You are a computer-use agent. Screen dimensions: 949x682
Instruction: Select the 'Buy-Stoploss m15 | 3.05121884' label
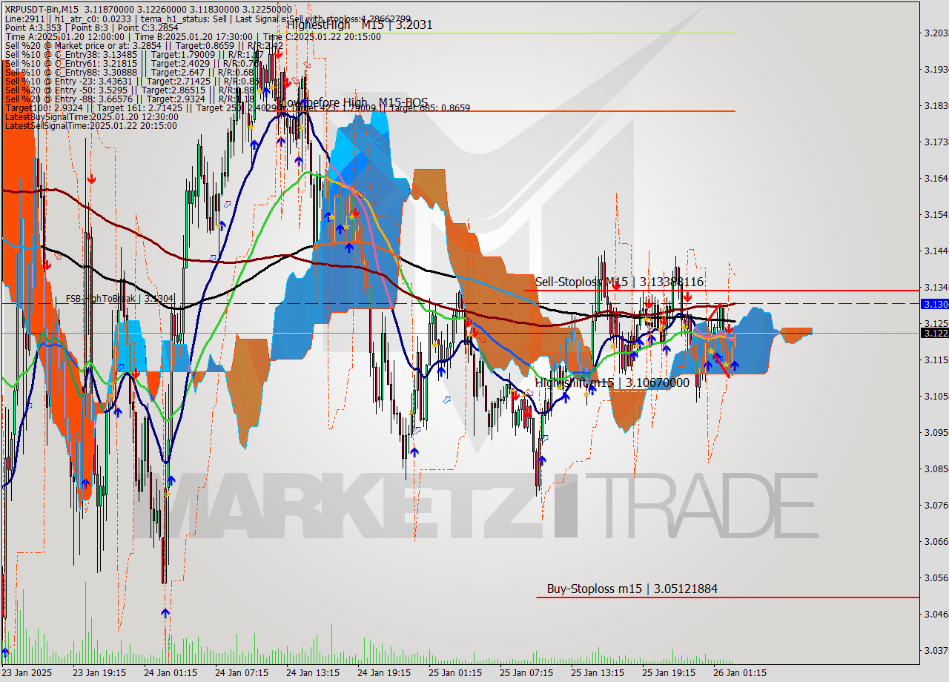coord(632,589)
